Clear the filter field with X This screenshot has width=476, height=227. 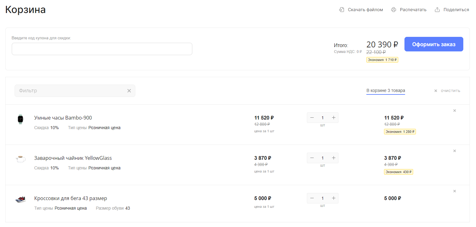pyautogui.click(x=129, y=91)
